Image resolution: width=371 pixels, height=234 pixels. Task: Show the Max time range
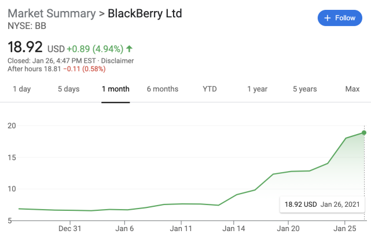coord(352,89)
